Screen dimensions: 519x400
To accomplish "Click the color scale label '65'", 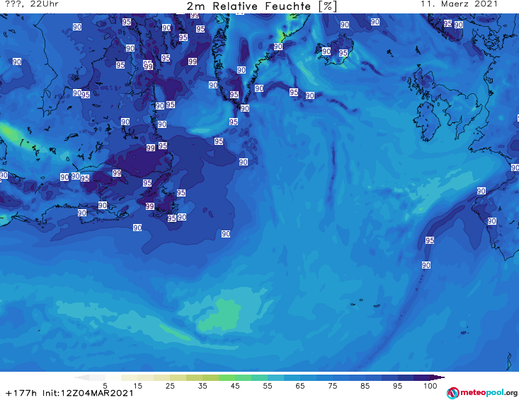I will 300,386.
